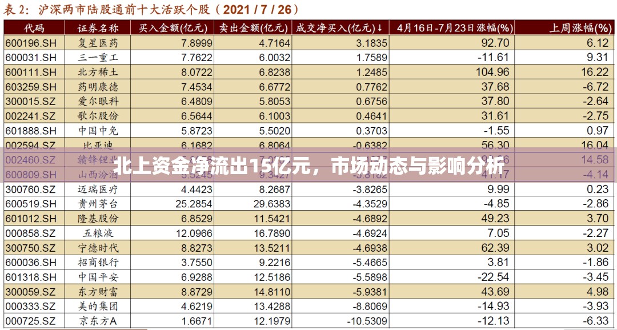The image size is (617, 330).
Task: Click the 美的集团 name cell
Action: point(98,307)
